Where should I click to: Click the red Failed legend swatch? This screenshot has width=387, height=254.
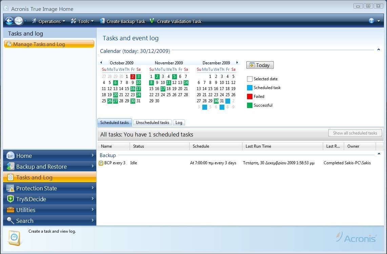[x=249, y=96]
